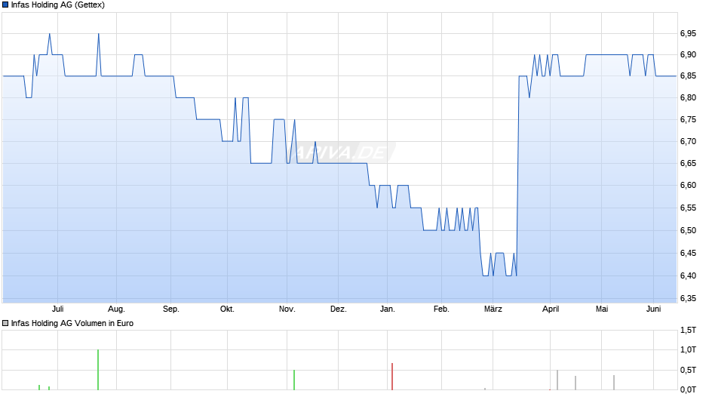709x397 pixels.
Task: Click the 6,35 price axis value
Action: click(688, 298)
